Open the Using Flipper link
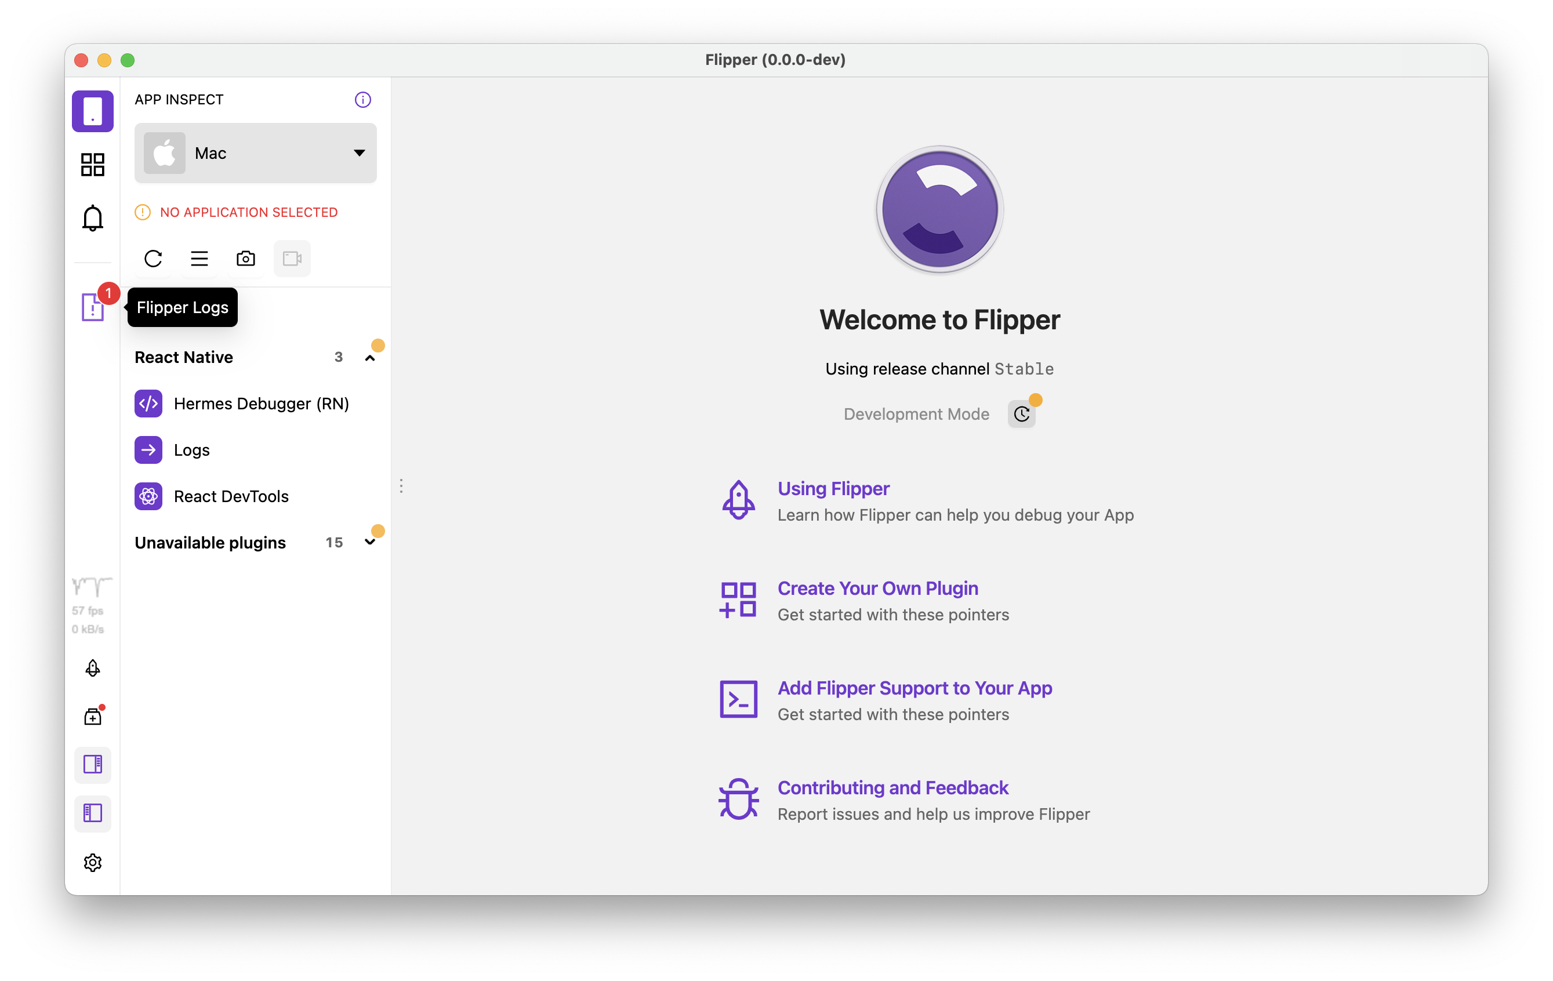The width and height of the screenshot is (1553, 981). 833,488
